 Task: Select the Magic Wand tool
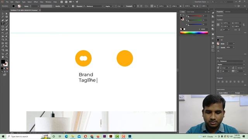(x=3, y=17)
